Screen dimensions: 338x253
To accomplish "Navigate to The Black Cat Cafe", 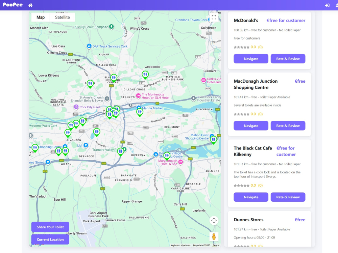I will pyautogui.click(x=251, y=197).
